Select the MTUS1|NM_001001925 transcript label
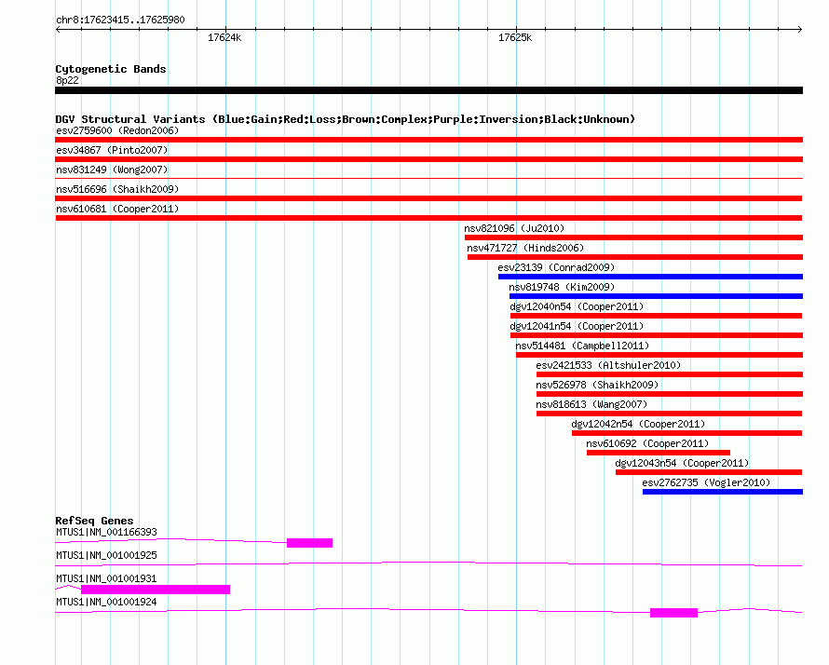 (106, 556)
